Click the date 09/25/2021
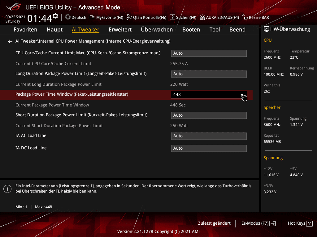 pyautogui.click(x=15, y=17)
